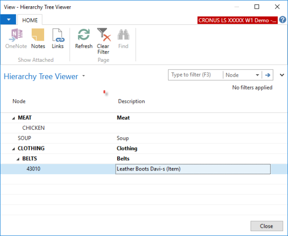288x236 pixels.
Task: Open the Node filter field dropdown
Action: tap(257, 75)
